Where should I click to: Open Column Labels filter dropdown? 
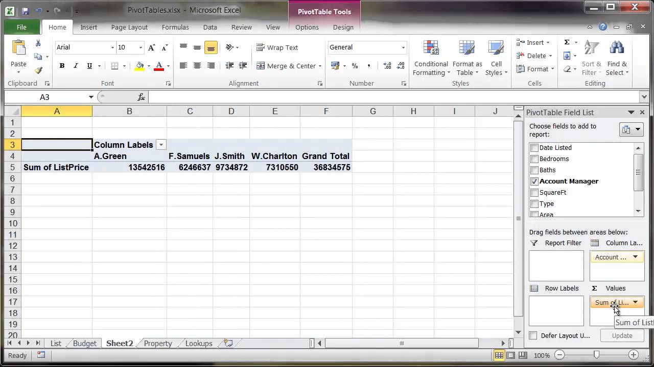coord(161,145)
